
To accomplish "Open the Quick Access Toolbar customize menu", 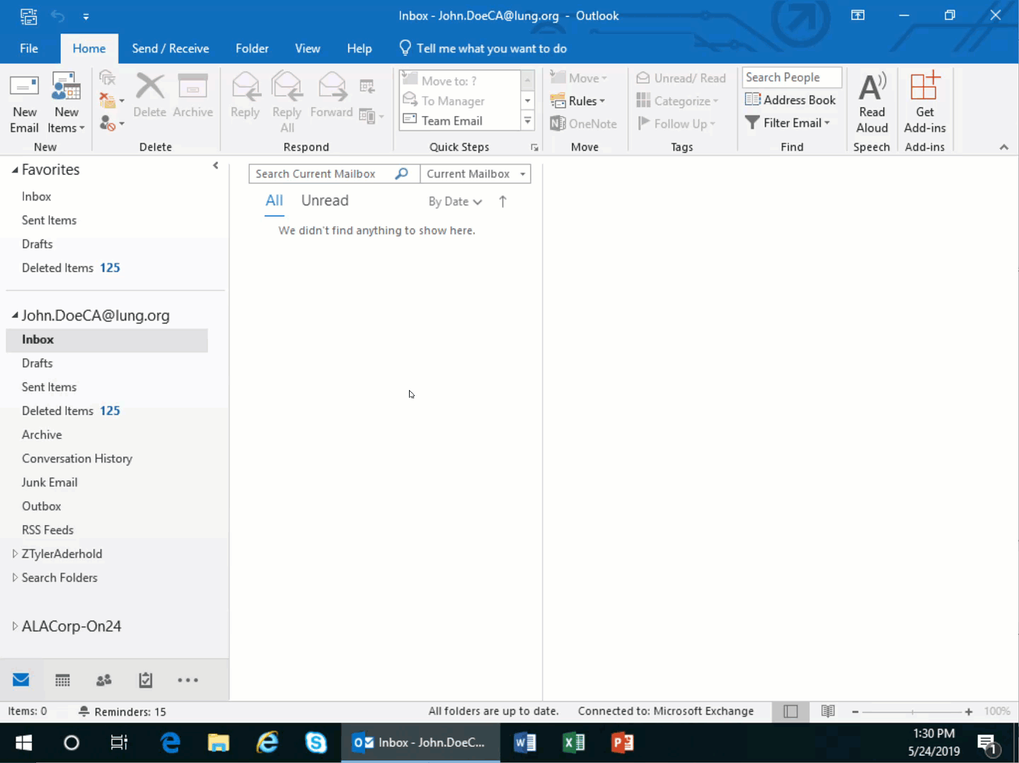I will pyautogui.click(x=86, y=16).
